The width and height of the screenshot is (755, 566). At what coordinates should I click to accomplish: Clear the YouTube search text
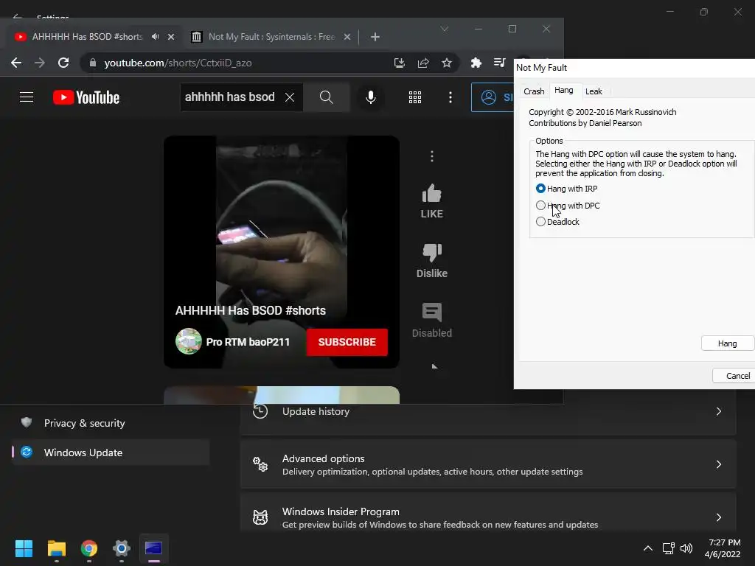click(290, 97)
